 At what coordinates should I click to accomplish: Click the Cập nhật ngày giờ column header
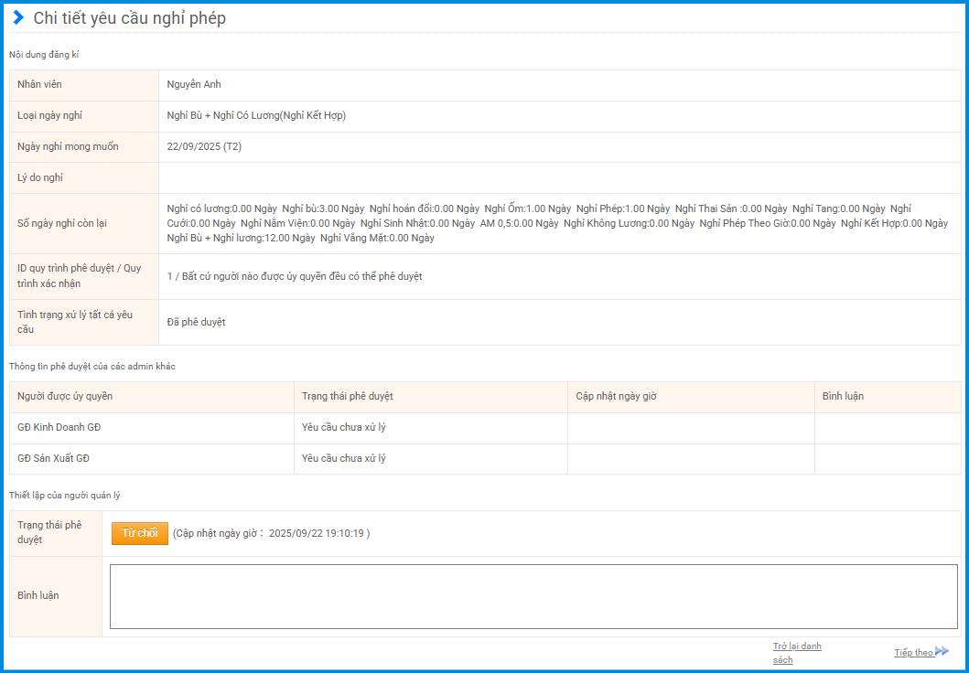[616, 397]
